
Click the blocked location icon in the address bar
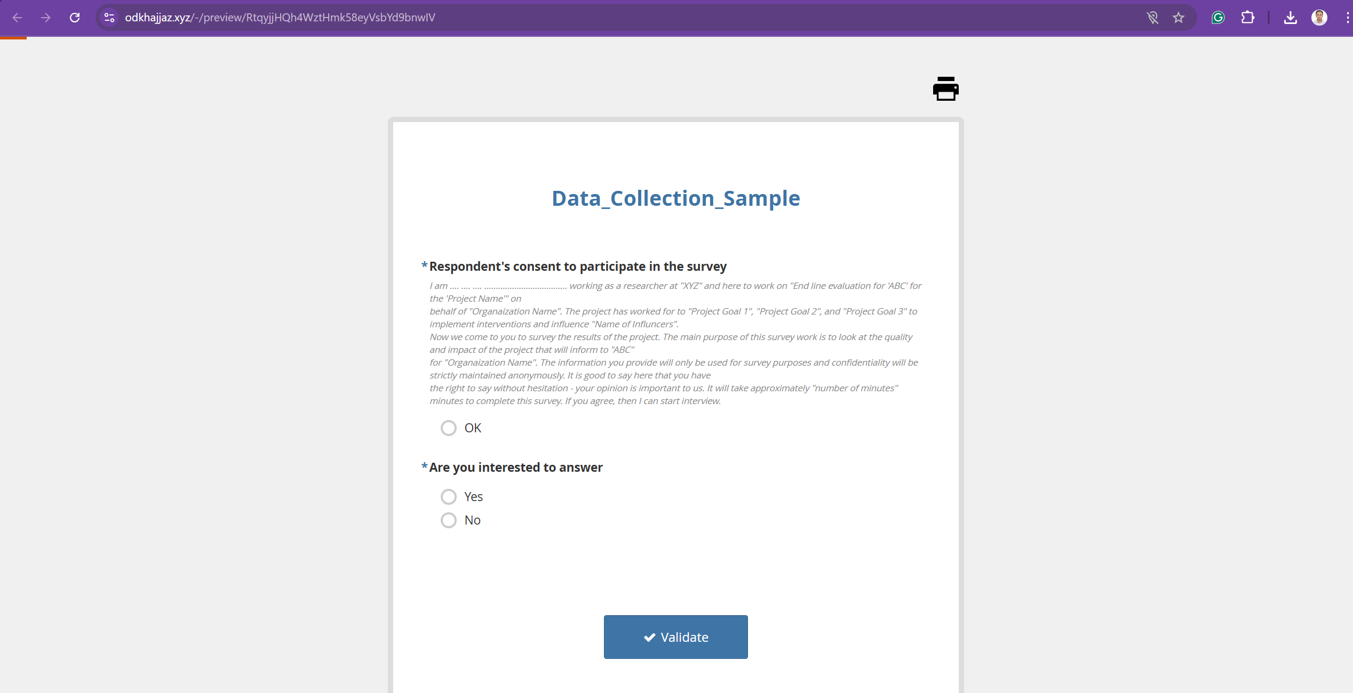tap(1153, 18)
